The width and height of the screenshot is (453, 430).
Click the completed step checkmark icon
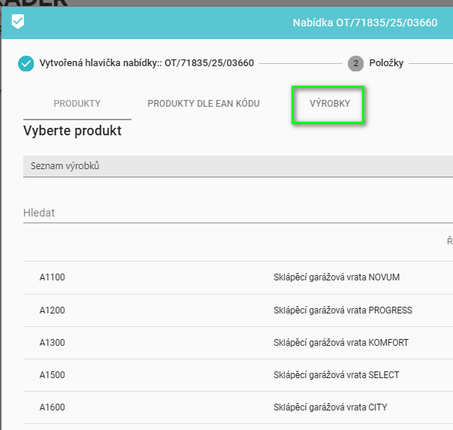(x=26, y=63)
